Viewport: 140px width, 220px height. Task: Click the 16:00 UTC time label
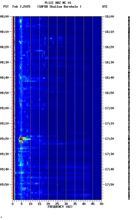tap(110, 17)
